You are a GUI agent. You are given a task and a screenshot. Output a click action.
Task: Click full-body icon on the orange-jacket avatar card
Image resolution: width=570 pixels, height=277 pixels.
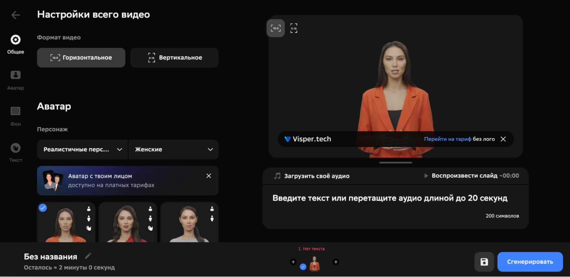pos(88,218)
